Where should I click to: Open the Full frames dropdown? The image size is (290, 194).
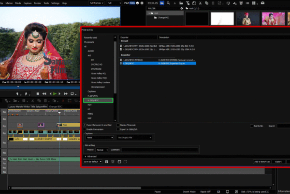tap(96, 3)
